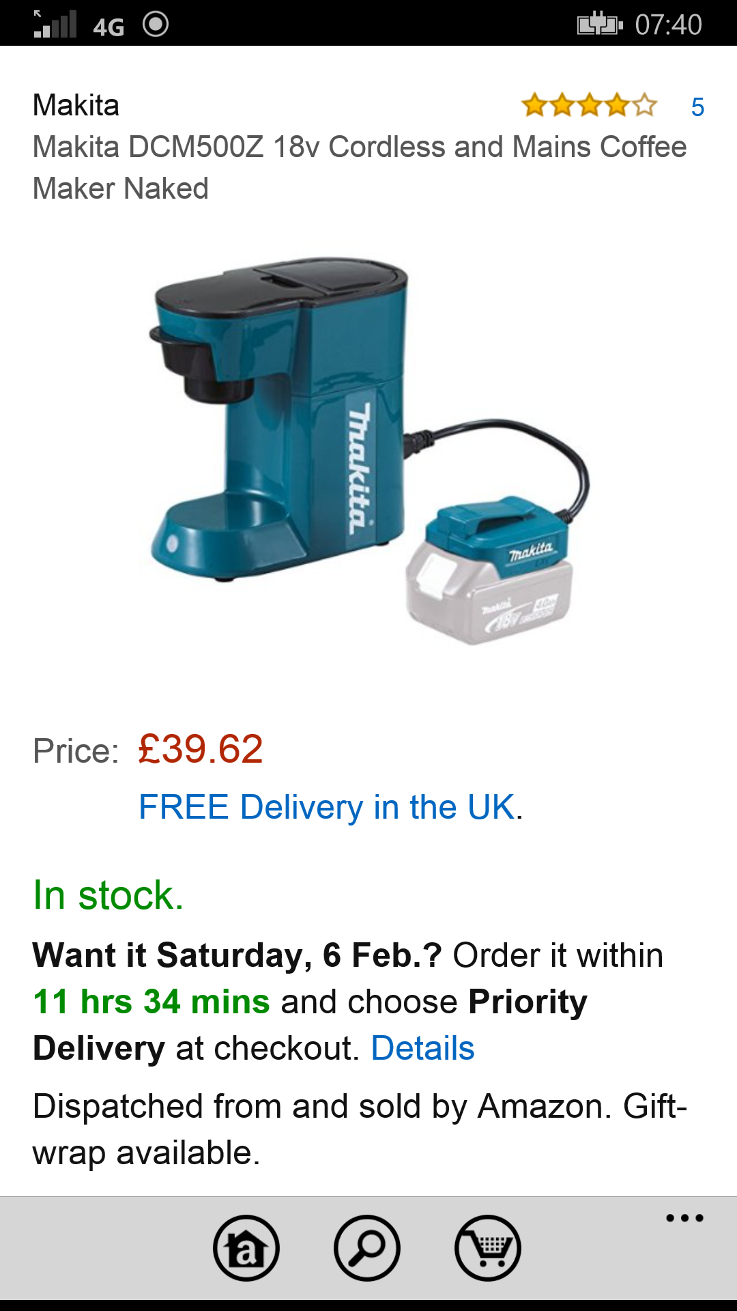Tap Dispatched from and sold by Amazon text
Image resolution: width=737 pixels, height=1311 pixels.
click(x=321, y=1106)
